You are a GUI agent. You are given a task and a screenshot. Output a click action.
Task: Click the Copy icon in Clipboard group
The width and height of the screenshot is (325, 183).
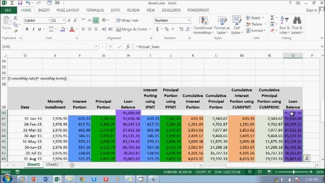[15, 24]
